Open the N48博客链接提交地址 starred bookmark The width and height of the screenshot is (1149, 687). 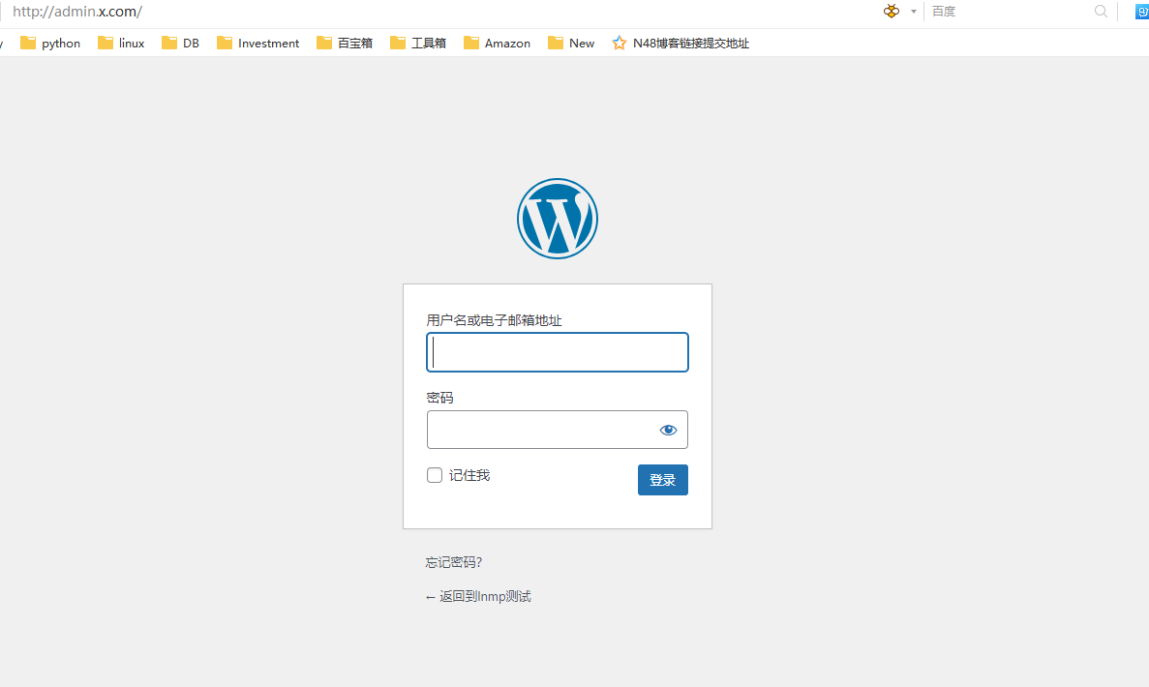680,44
